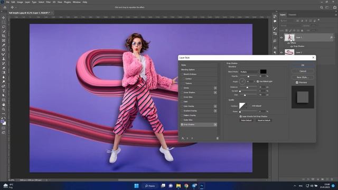This screenshot has width=338, height=190.
Task: Click Make Default button
Action: click(246, 120)
